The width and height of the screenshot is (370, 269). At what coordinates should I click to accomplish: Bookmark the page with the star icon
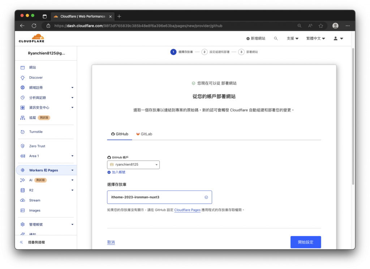[x=321, y=26]
